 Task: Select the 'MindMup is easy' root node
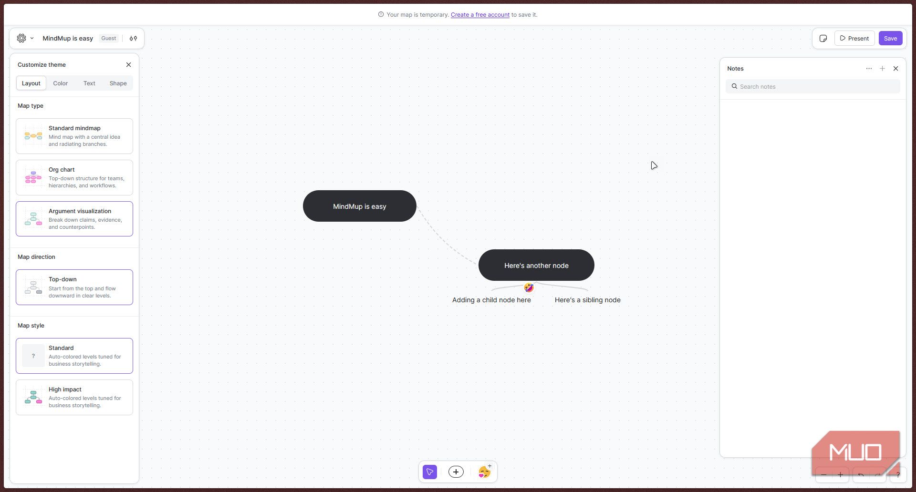[360, 206]
